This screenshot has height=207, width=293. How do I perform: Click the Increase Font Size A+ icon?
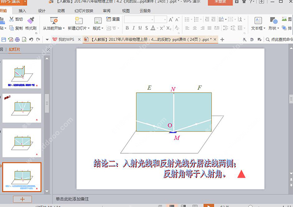pyautogui.click(x=171, y=20)
